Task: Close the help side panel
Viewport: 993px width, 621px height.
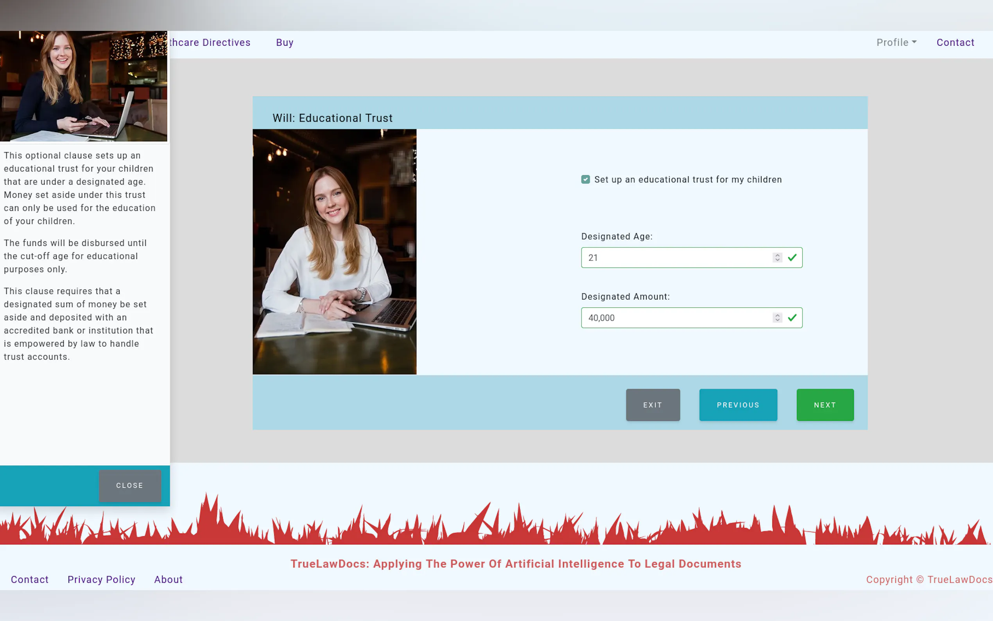Action: coord(130,485)
